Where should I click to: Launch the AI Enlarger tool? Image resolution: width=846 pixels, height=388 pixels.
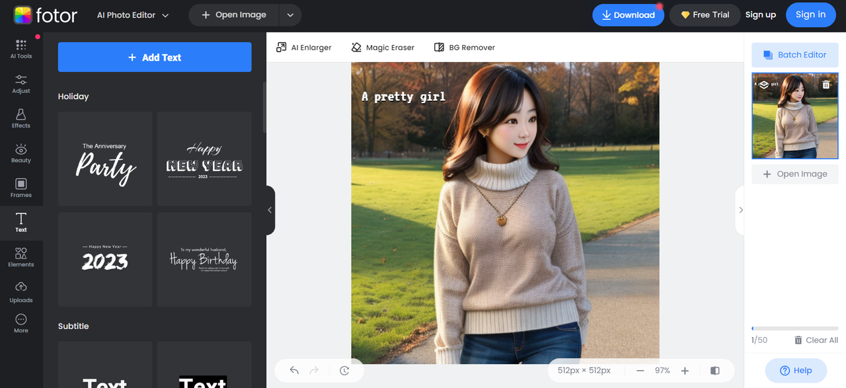point(304,48)
